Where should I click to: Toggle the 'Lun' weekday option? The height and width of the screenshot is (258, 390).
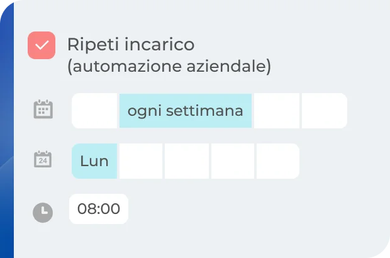pyautogui.click(x=94, y=161)
